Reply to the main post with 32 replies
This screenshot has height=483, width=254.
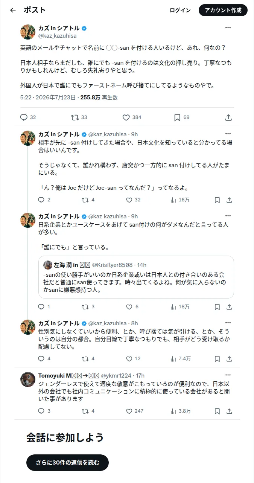pyautogui.click(x=28, y=117)
